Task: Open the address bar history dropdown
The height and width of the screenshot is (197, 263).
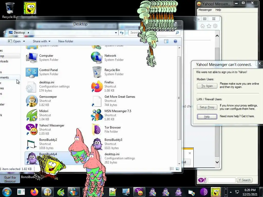Action: (116, 33)
